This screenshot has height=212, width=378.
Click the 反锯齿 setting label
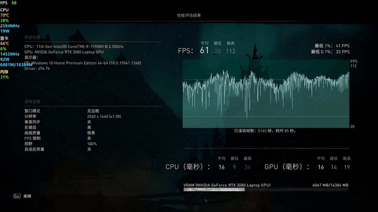click(30, 127)
